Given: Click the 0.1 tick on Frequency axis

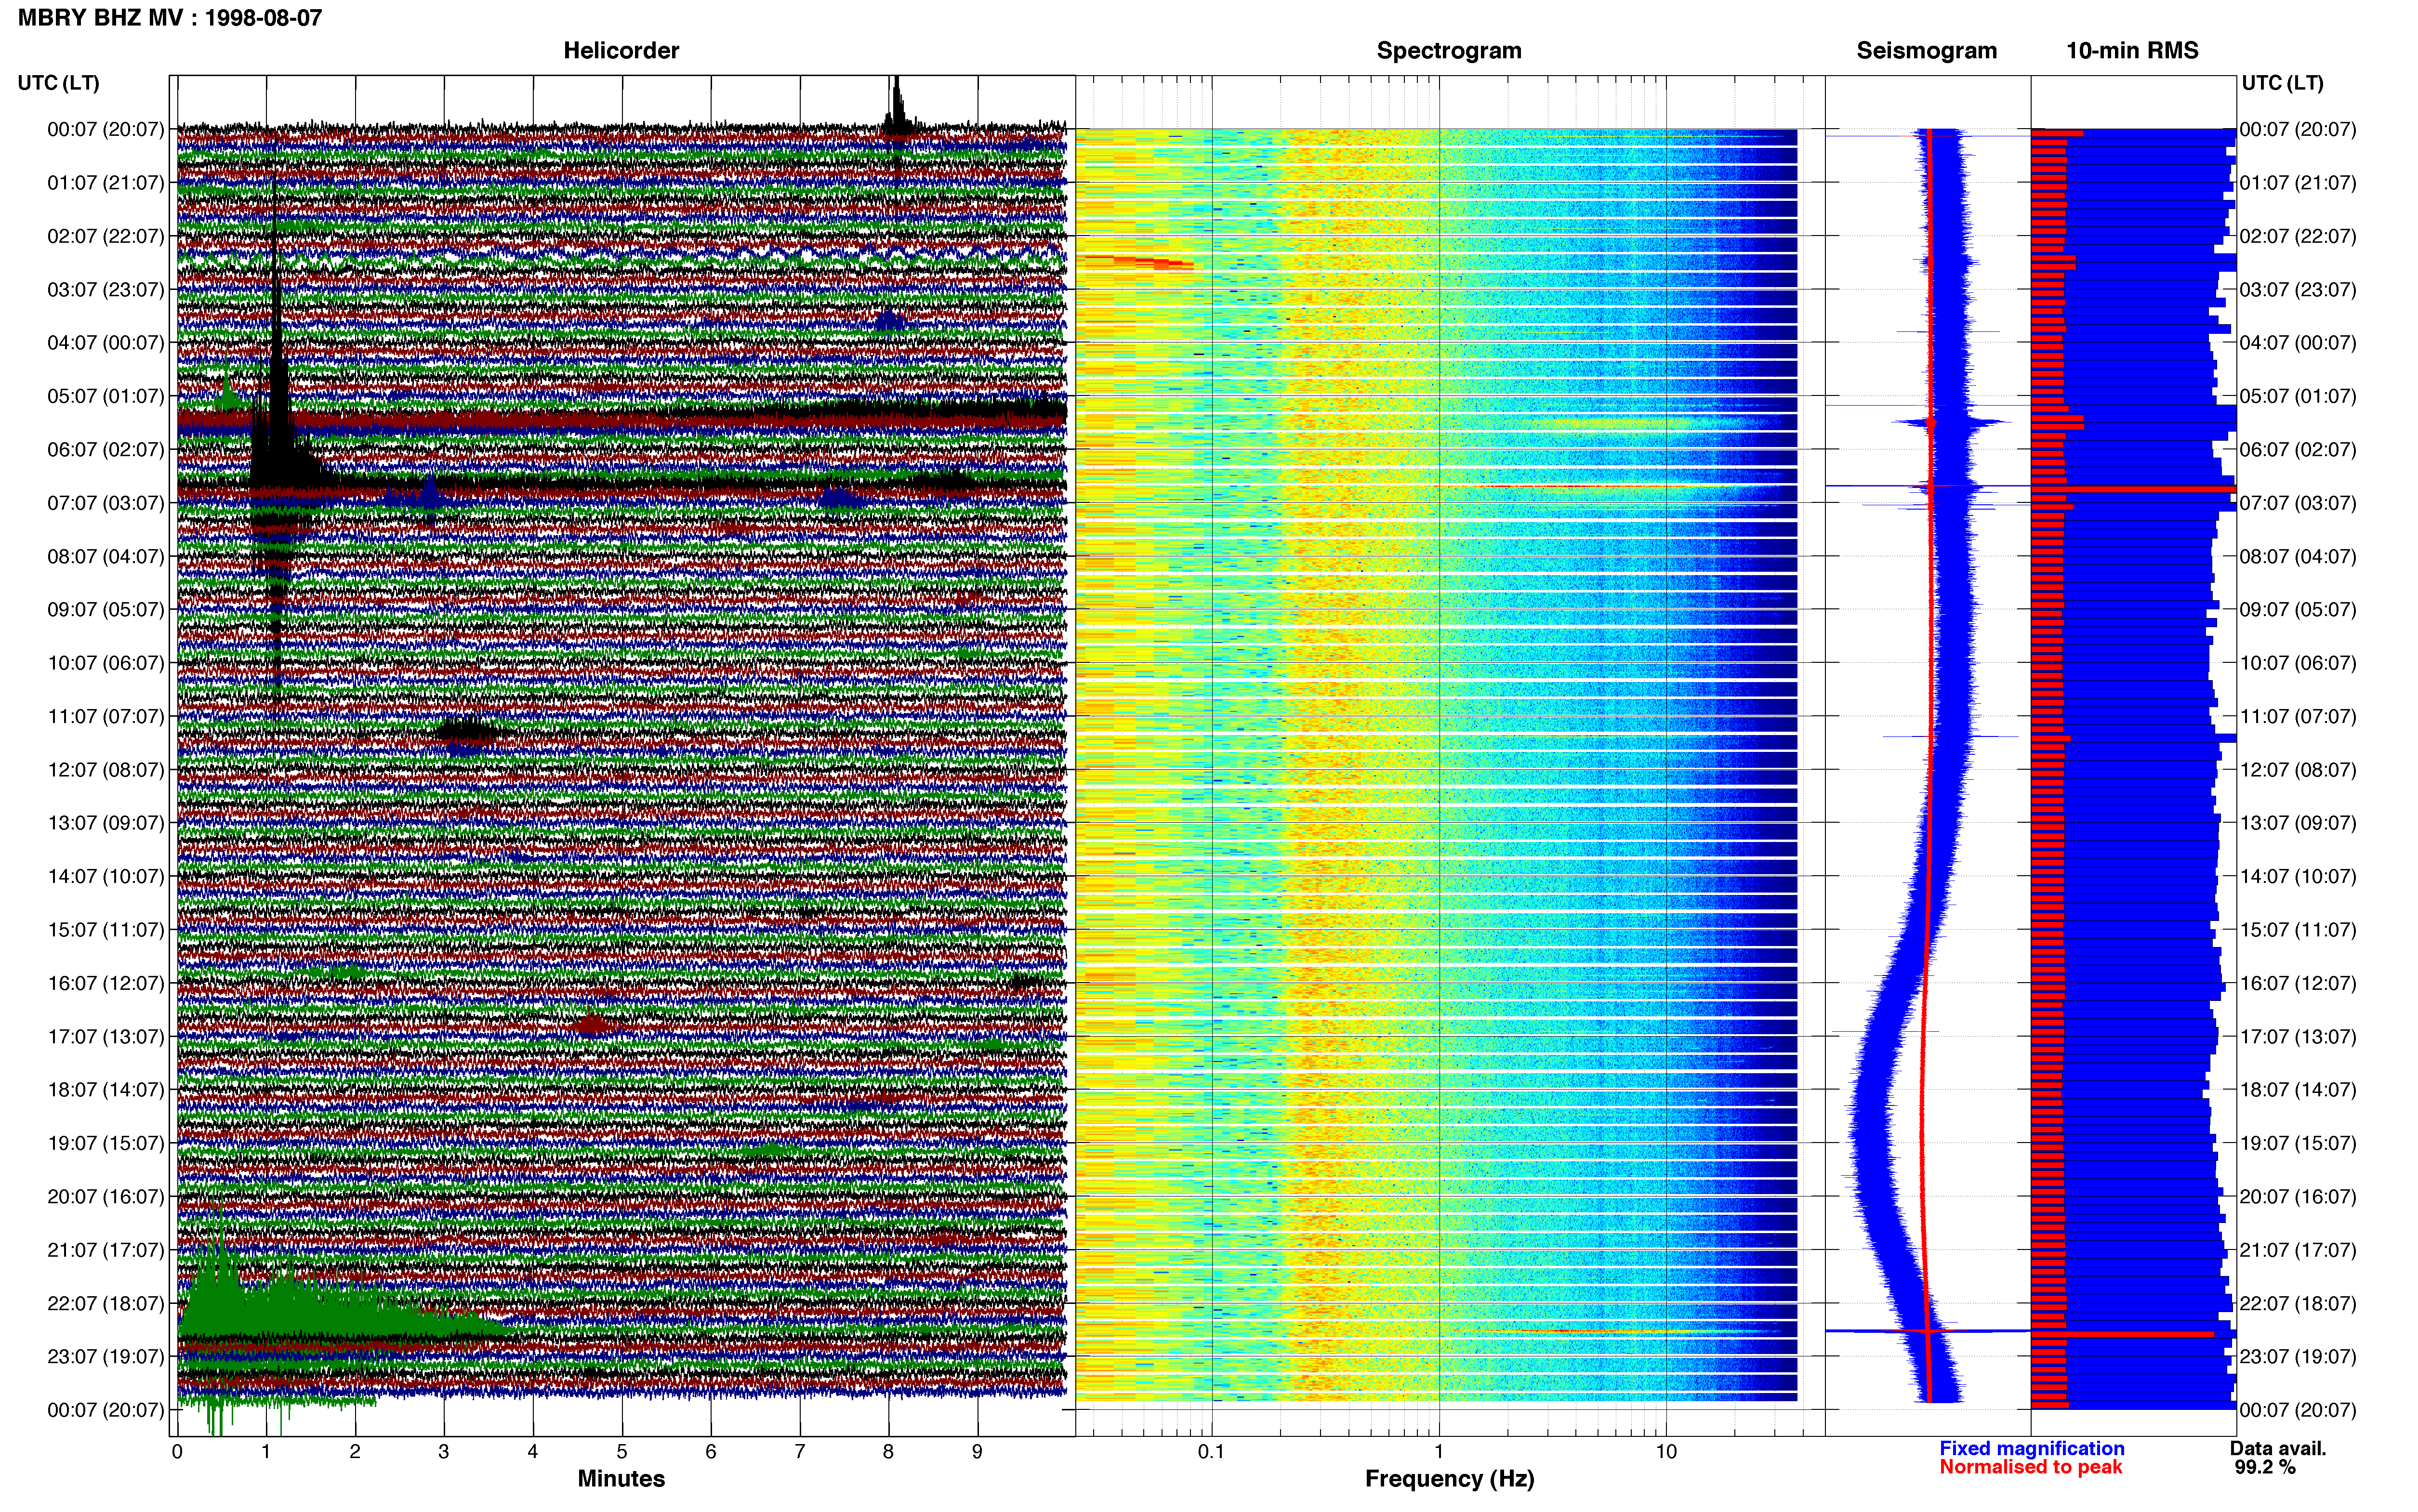Looking at the screenshot, I should pos(1211,1451).
